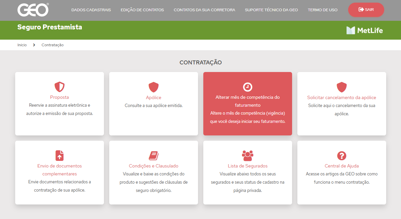The height and width of the screenshot is (219, 401).
Task: Click the CONTRATAÇÃO section heading
Action: (201, 62)
